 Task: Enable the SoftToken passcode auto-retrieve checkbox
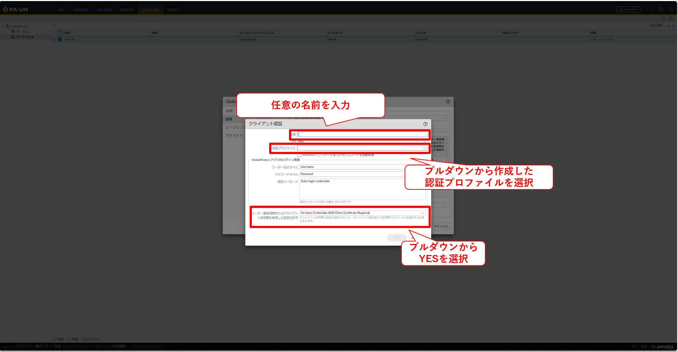(299, 155)
